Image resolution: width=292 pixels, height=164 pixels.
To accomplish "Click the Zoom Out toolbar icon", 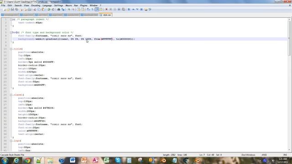I will 73,9.
